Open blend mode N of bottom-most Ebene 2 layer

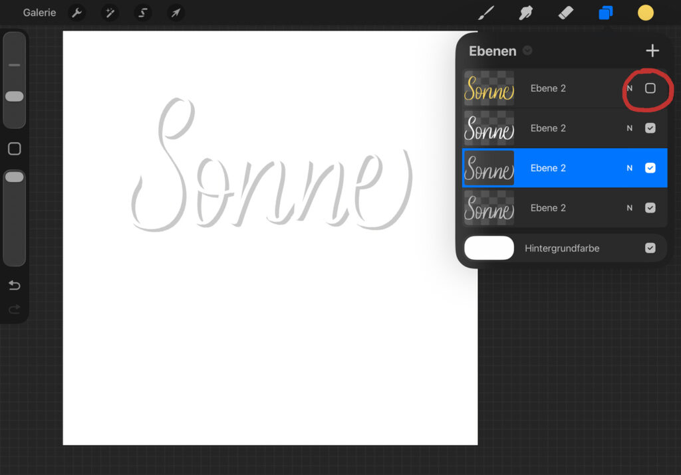tap(629, 208)
